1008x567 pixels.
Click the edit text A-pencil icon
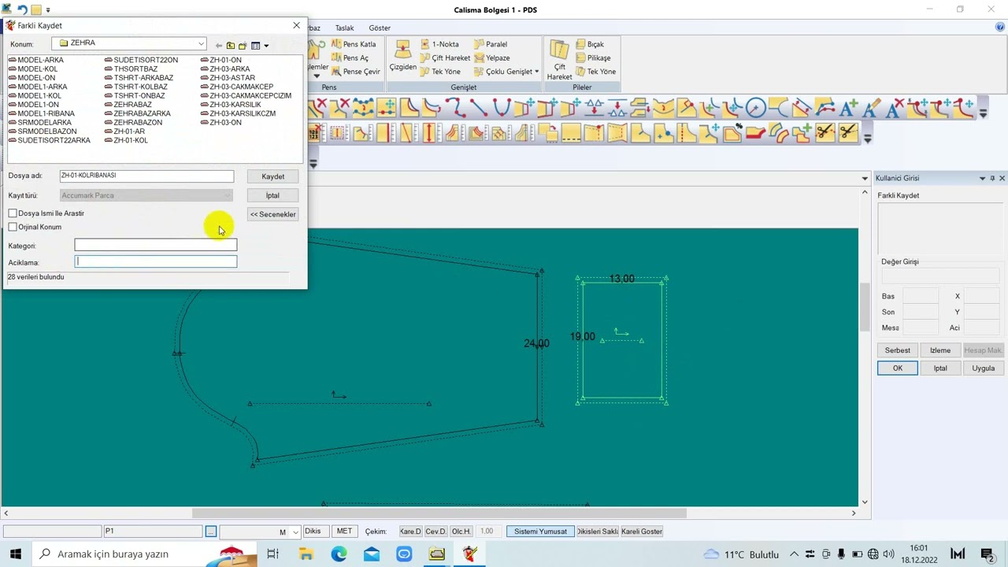tap(871, 108)
